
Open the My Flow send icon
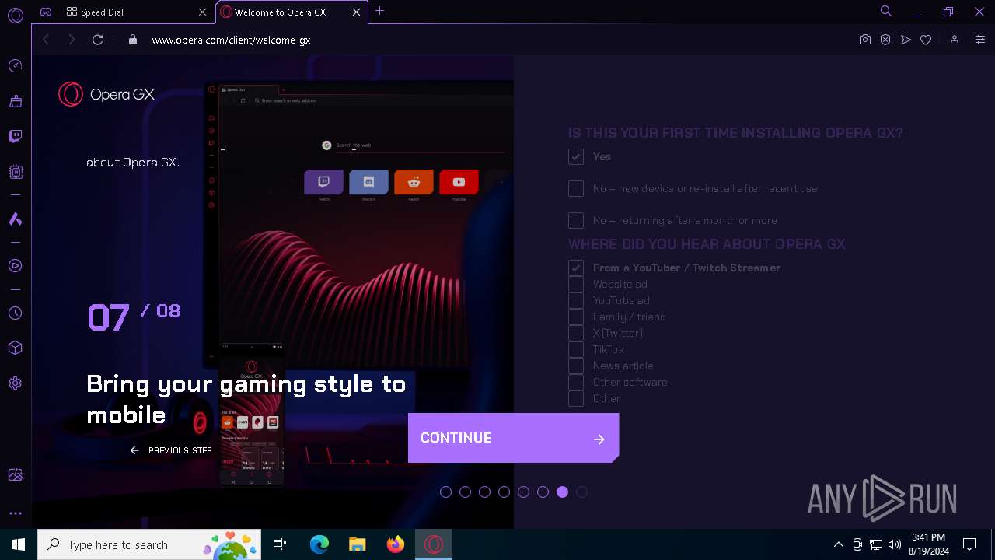tap(906, 40)
